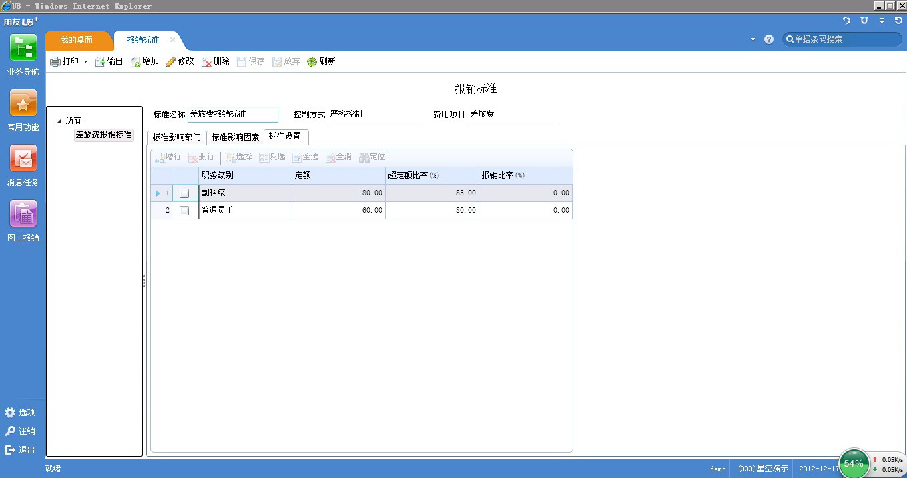Click the 打印 print icon
Viewport: 907px width, 478px height.
pyautogui.click(x=55, y=61)
